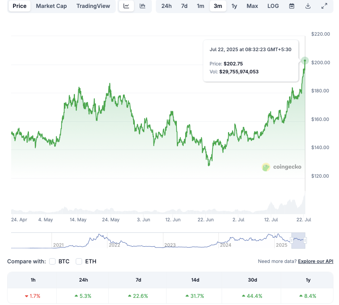Click the 22. Jun x-axis label
The image size is (339, 305).
(206, 220)
